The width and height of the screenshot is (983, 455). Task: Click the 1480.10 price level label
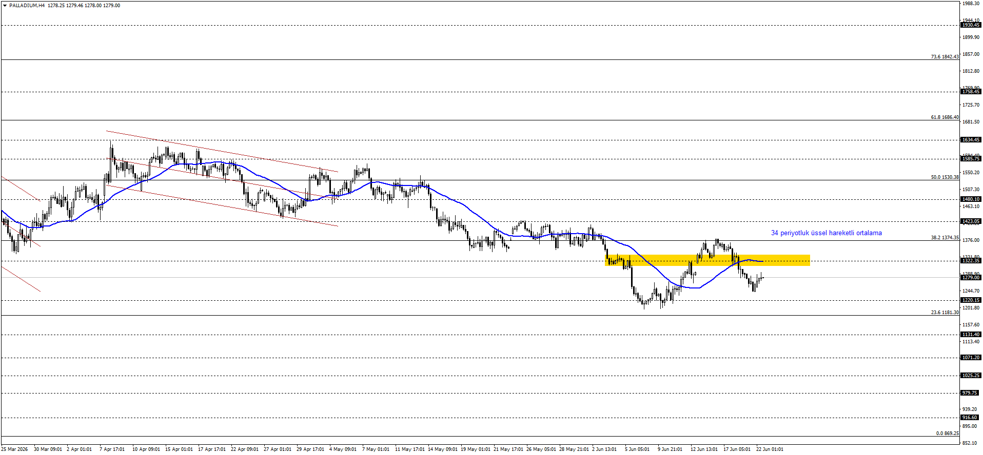click(970, 199)
